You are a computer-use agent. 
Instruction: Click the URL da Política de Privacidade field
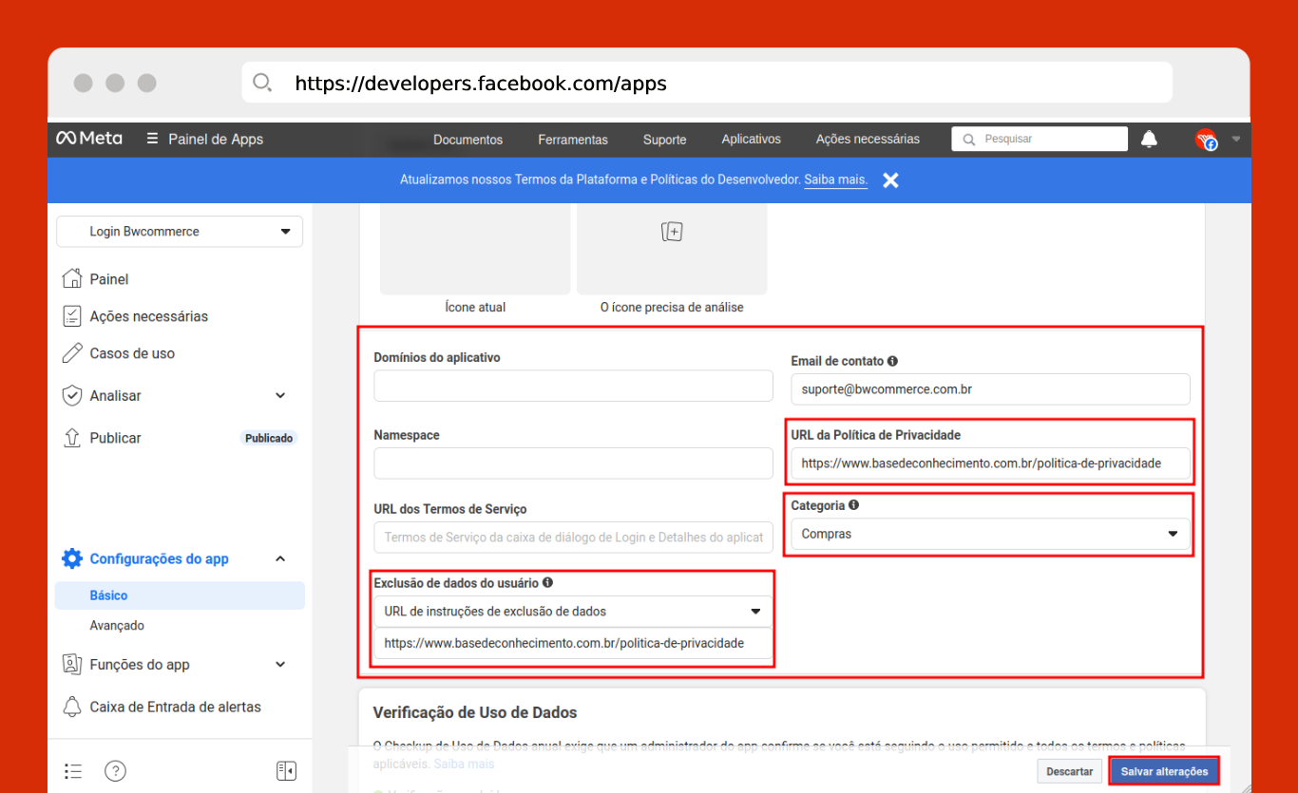990,463
